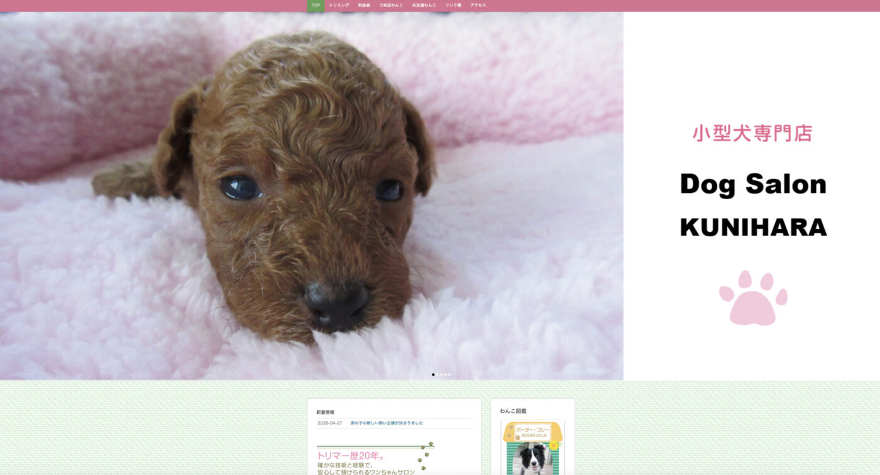Open the お友達わんこ page
The width and height of the screenshot is (880, 475).
(x=424, y=6)
